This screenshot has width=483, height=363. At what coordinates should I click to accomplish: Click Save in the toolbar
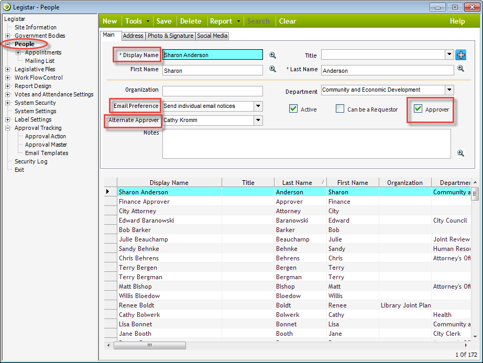pos(163,21)
